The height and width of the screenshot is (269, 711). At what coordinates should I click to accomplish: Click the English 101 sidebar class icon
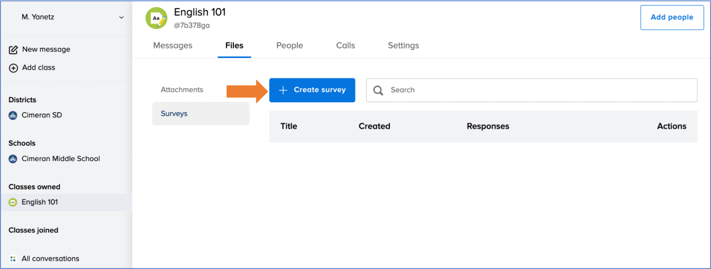[13, 203]
